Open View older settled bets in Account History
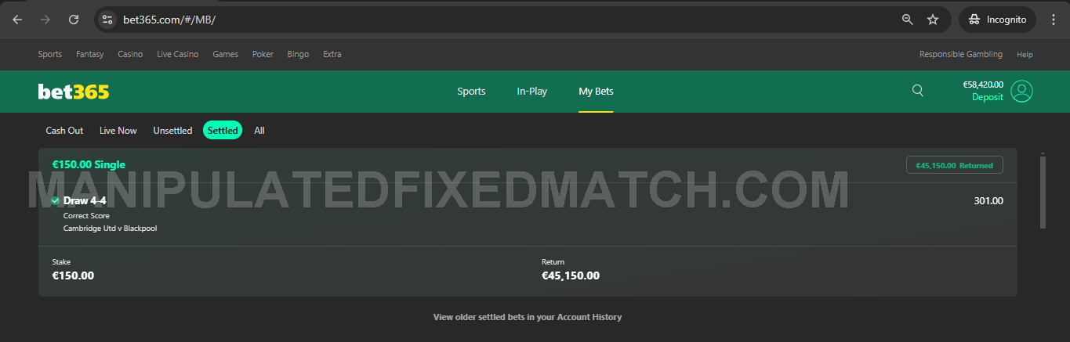The image size is (1070, 342). click(528, 317)
